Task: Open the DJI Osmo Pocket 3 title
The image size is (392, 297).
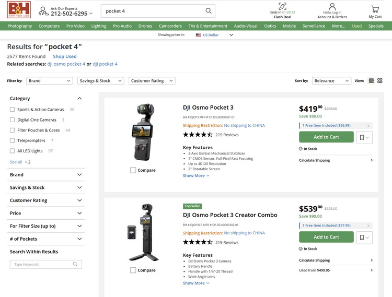Action: [x=208, y=108]
